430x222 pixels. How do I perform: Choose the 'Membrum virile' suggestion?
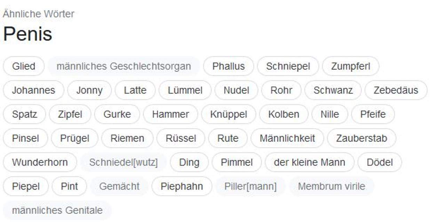(331, 186)
